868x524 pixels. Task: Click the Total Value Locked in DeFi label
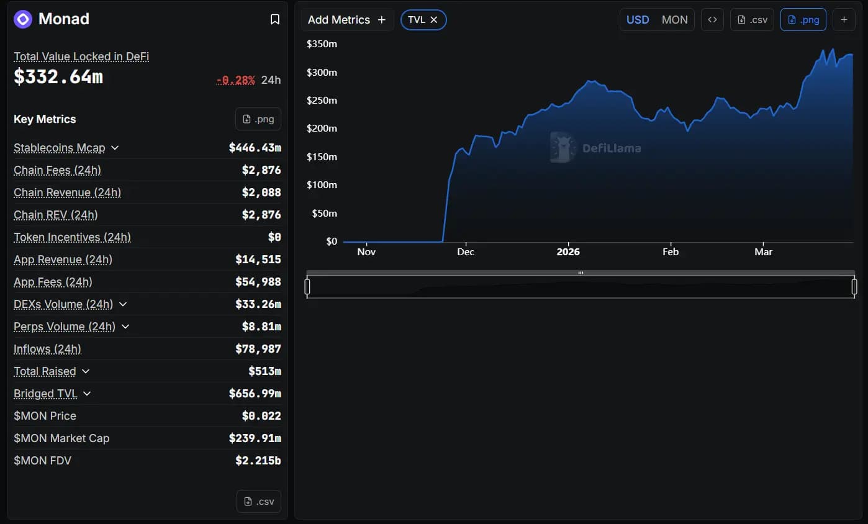coord(81,56)
